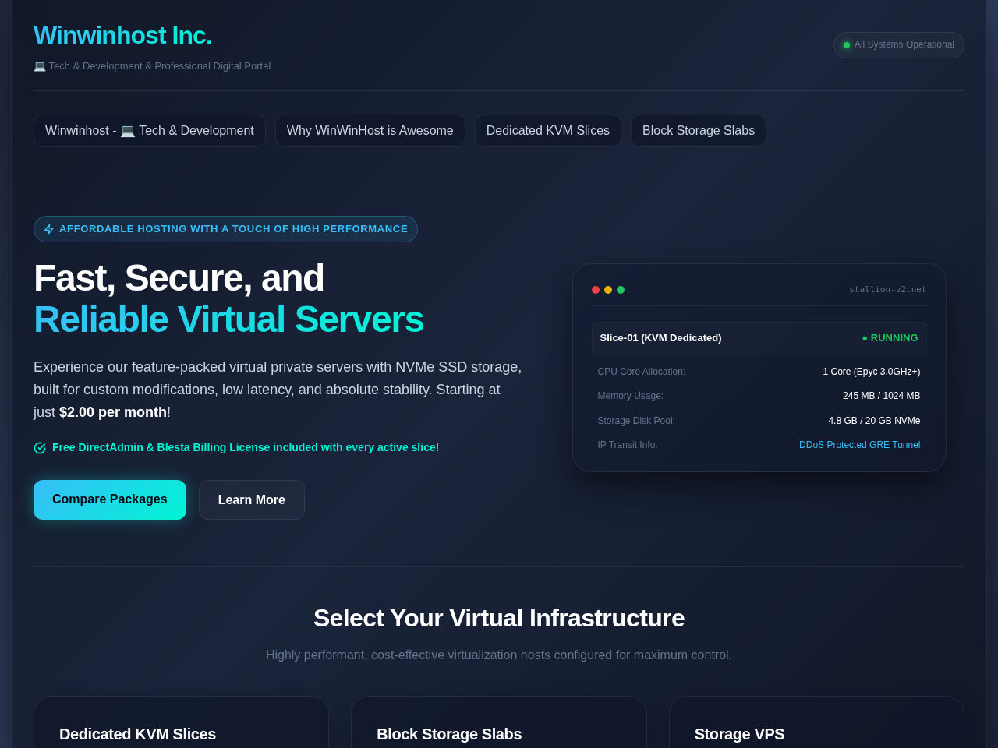Click the yellow dot in server card
This screenshot has width=998, height=748.
coord(608,290)
